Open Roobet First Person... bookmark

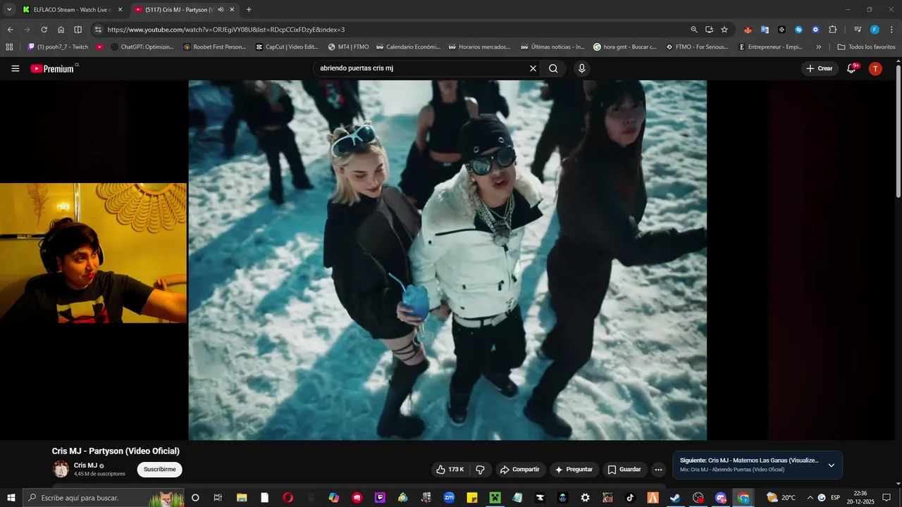click(214, 47)
